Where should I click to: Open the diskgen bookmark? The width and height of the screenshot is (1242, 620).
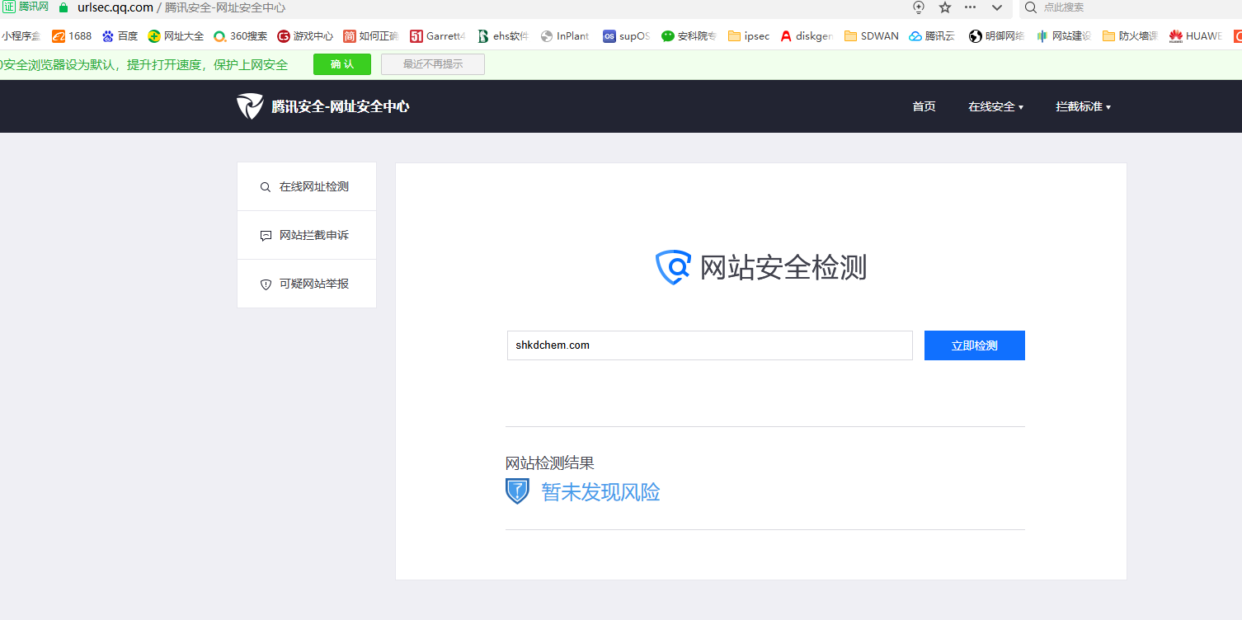(807, 36)
